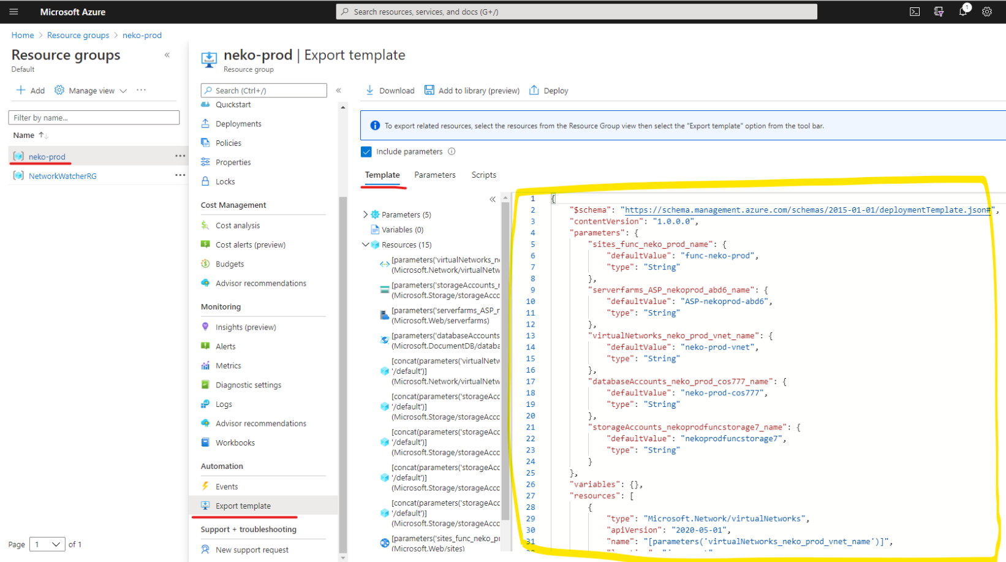1006x562 pixels.
Task: Click the Filter by name field
Action: click(94, 117)
